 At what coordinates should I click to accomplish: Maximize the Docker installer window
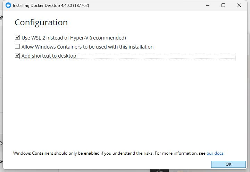(x=223, y=5)
